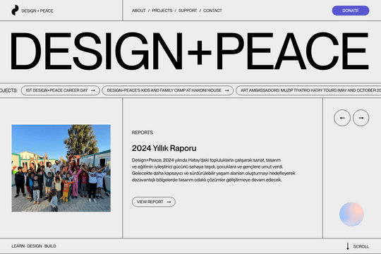Click the purple Donate button
This screenshot has width=381, height=254.
pyautogui.click(x=351, y=11)
